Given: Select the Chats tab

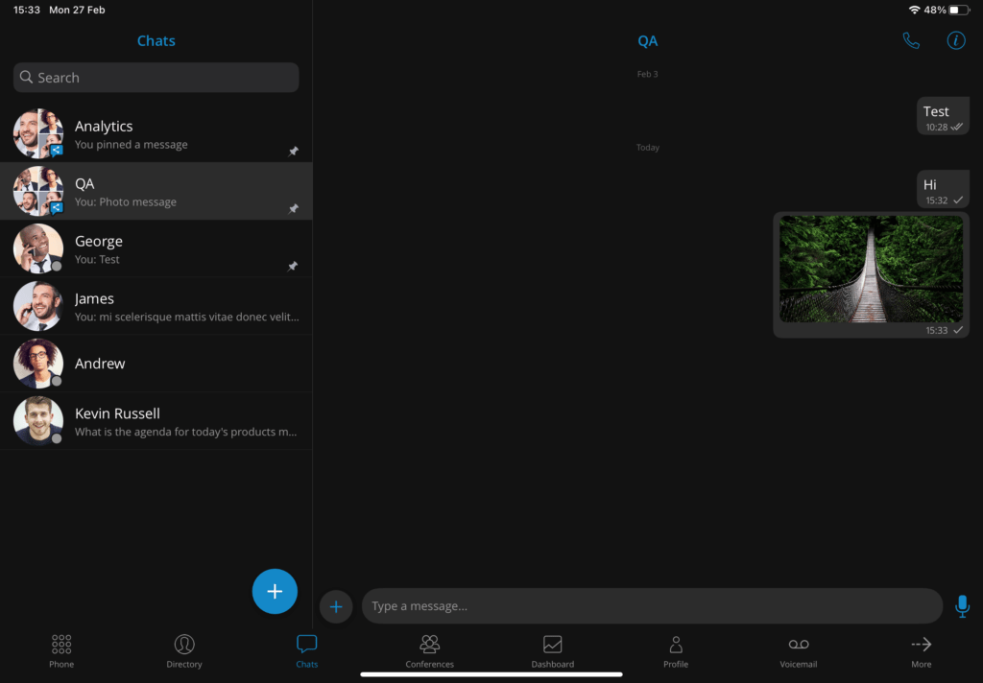Looking at the screenshot, I should (x=307, y=651).
